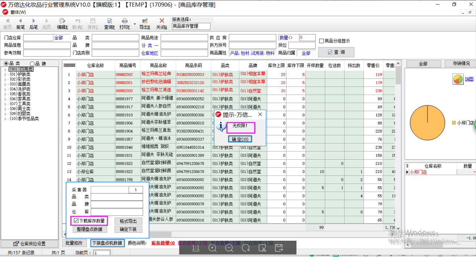Click the 门店仓库 input field
Screen dimensions: 476x257
pyautogui.click(x=38, y=38)
